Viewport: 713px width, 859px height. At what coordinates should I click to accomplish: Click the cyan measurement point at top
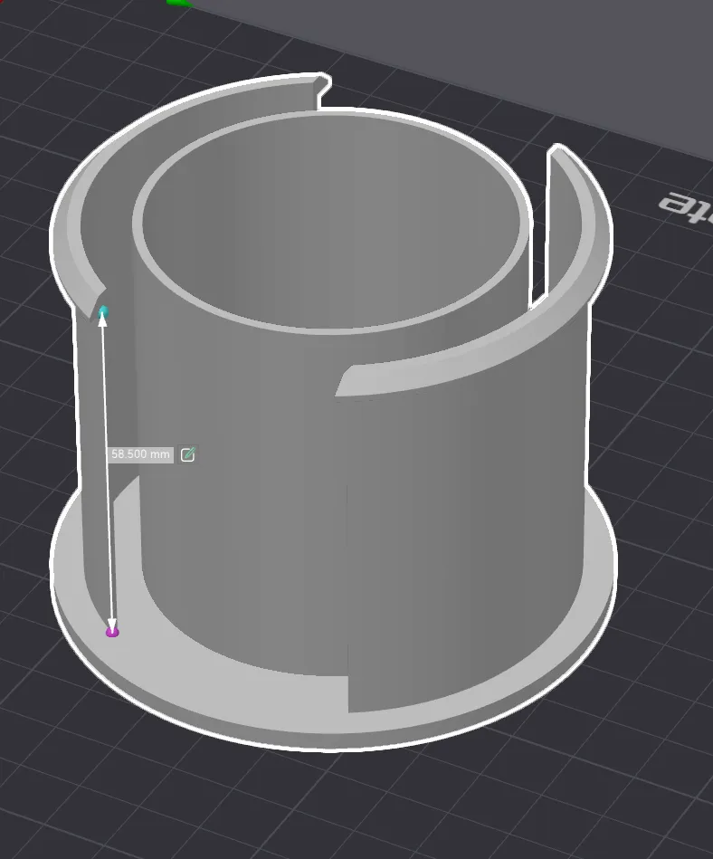pyautogui.click(x=103, y=313)
